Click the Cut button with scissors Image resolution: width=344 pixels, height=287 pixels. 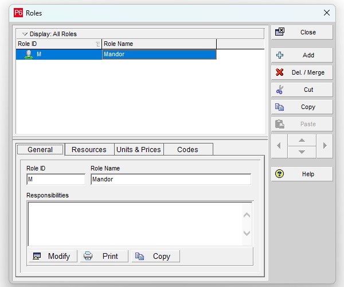click(x=302, y=90)
